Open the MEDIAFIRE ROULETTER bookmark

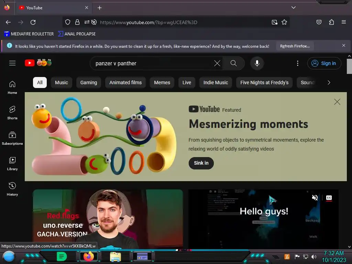pos(29,34)
